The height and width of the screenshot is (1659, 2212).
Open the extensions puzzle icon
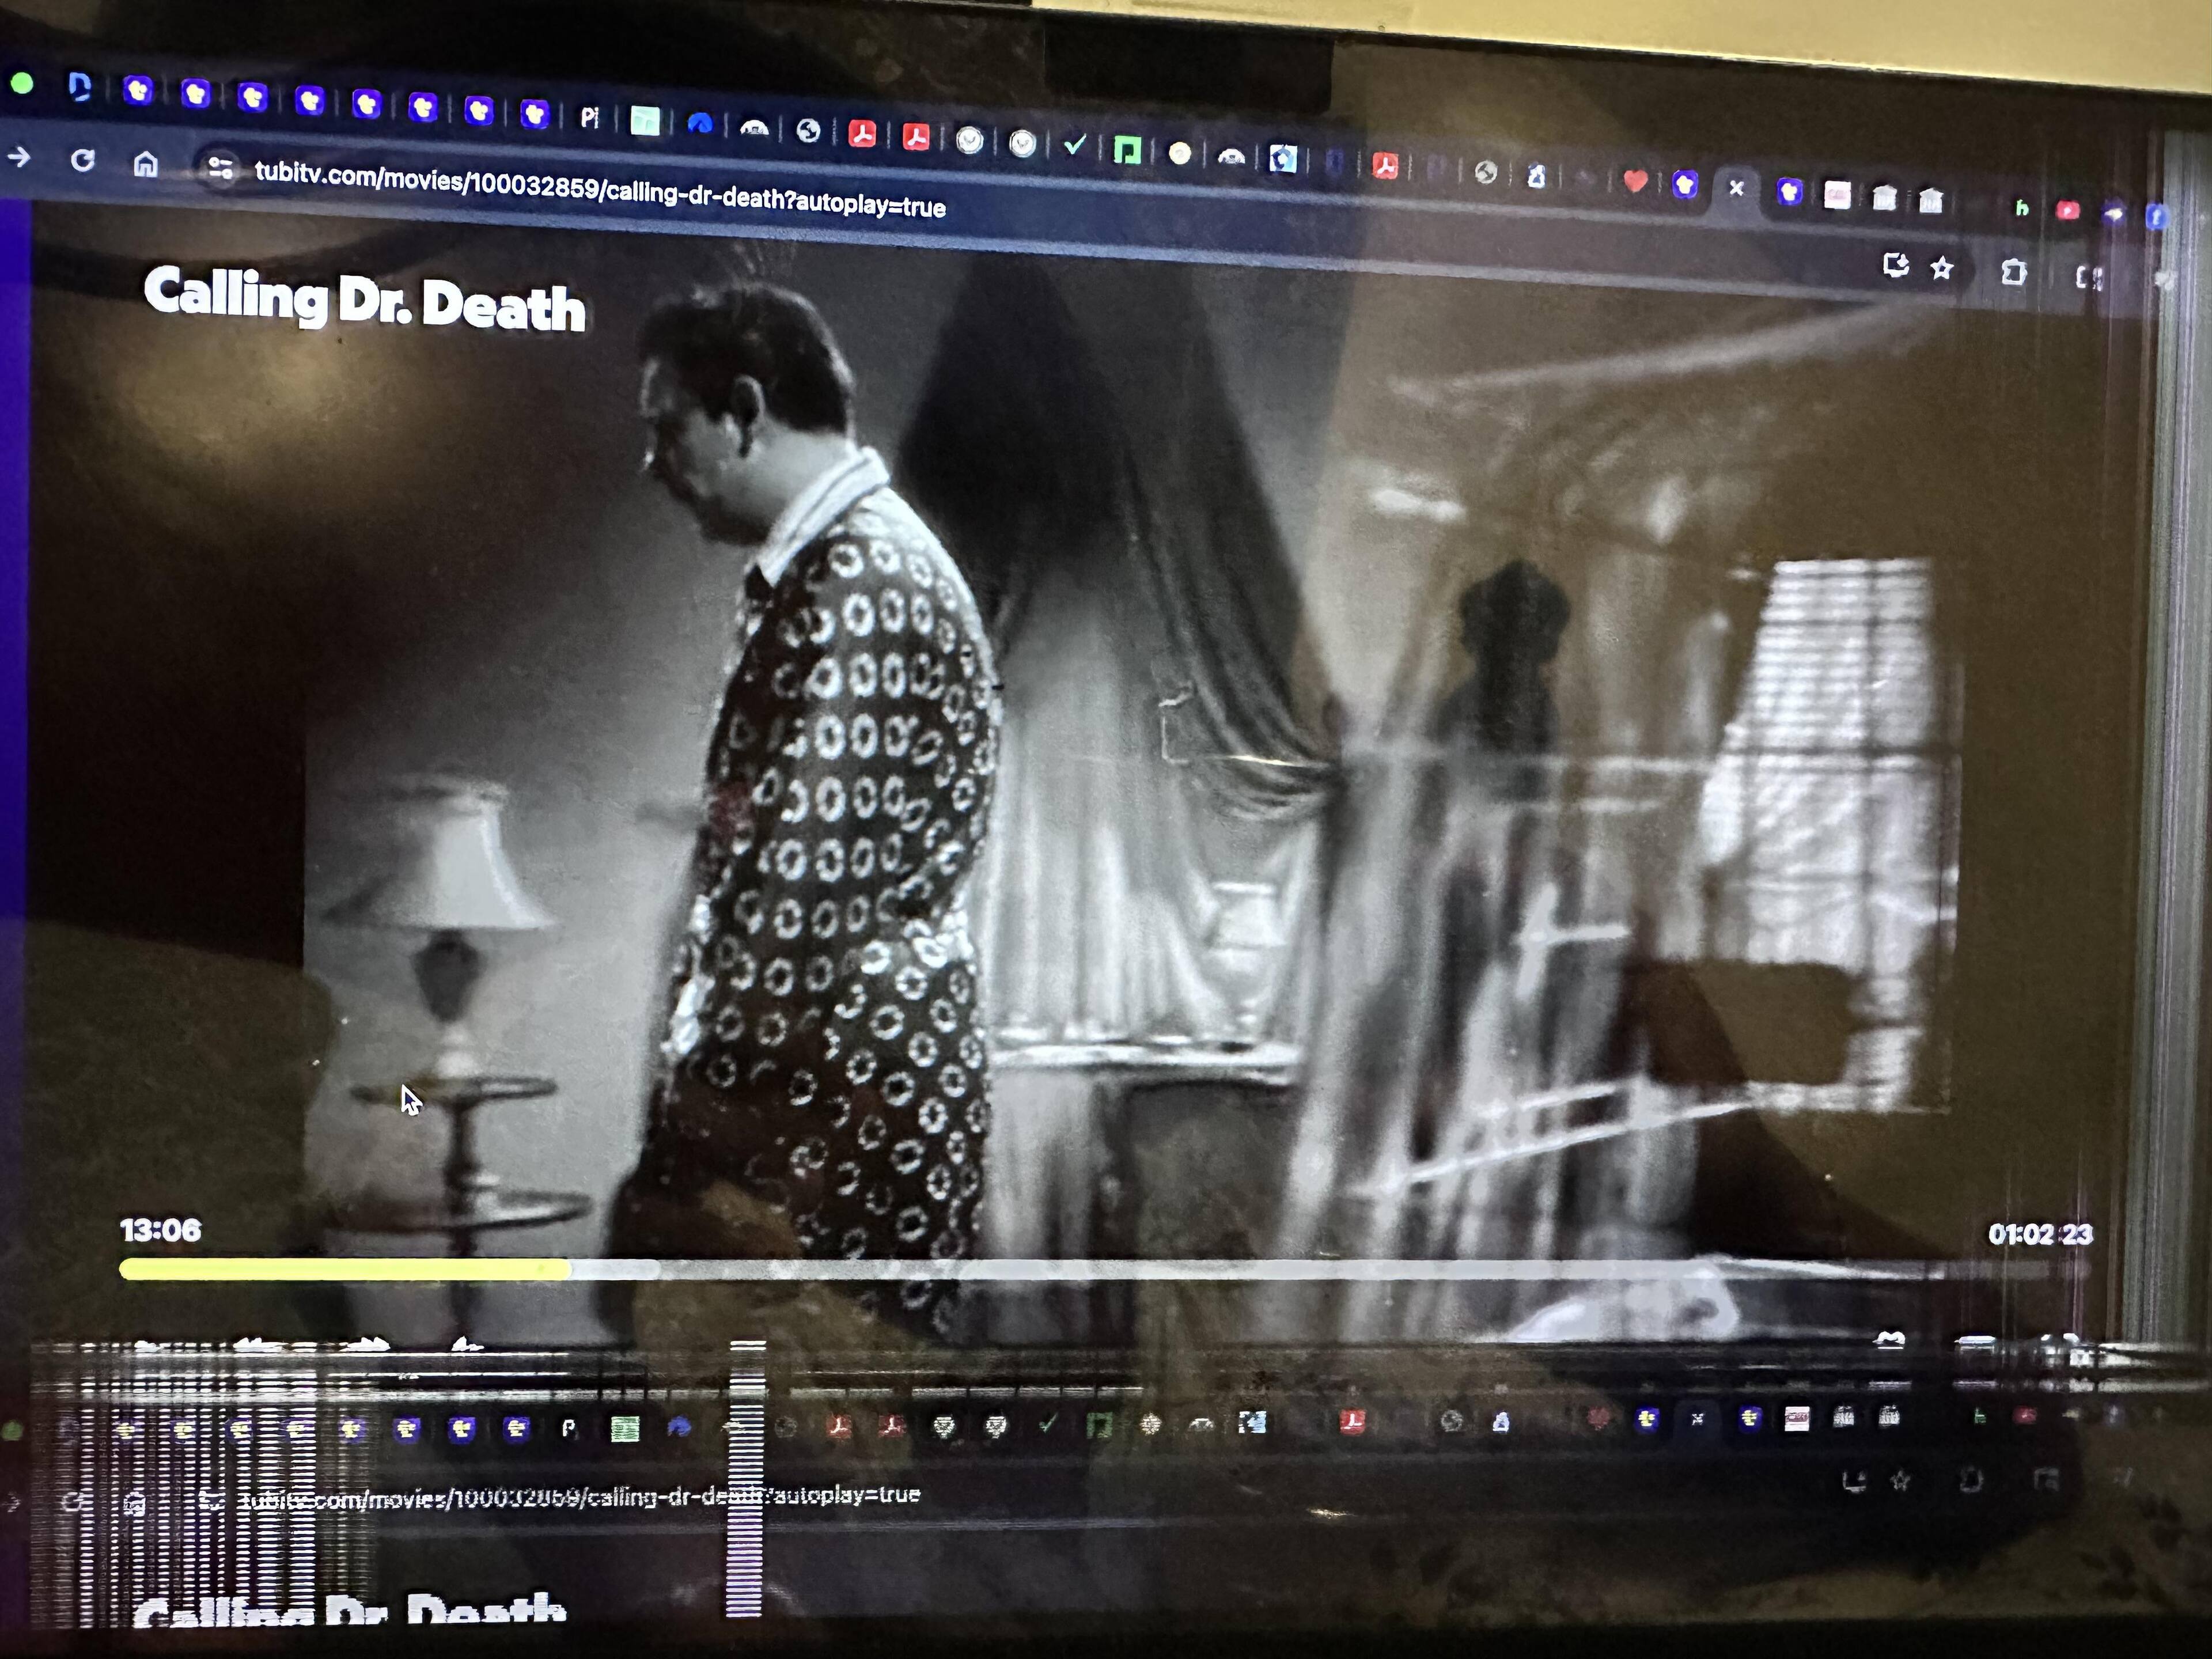pyautogui.click(x=2013, y=272)
